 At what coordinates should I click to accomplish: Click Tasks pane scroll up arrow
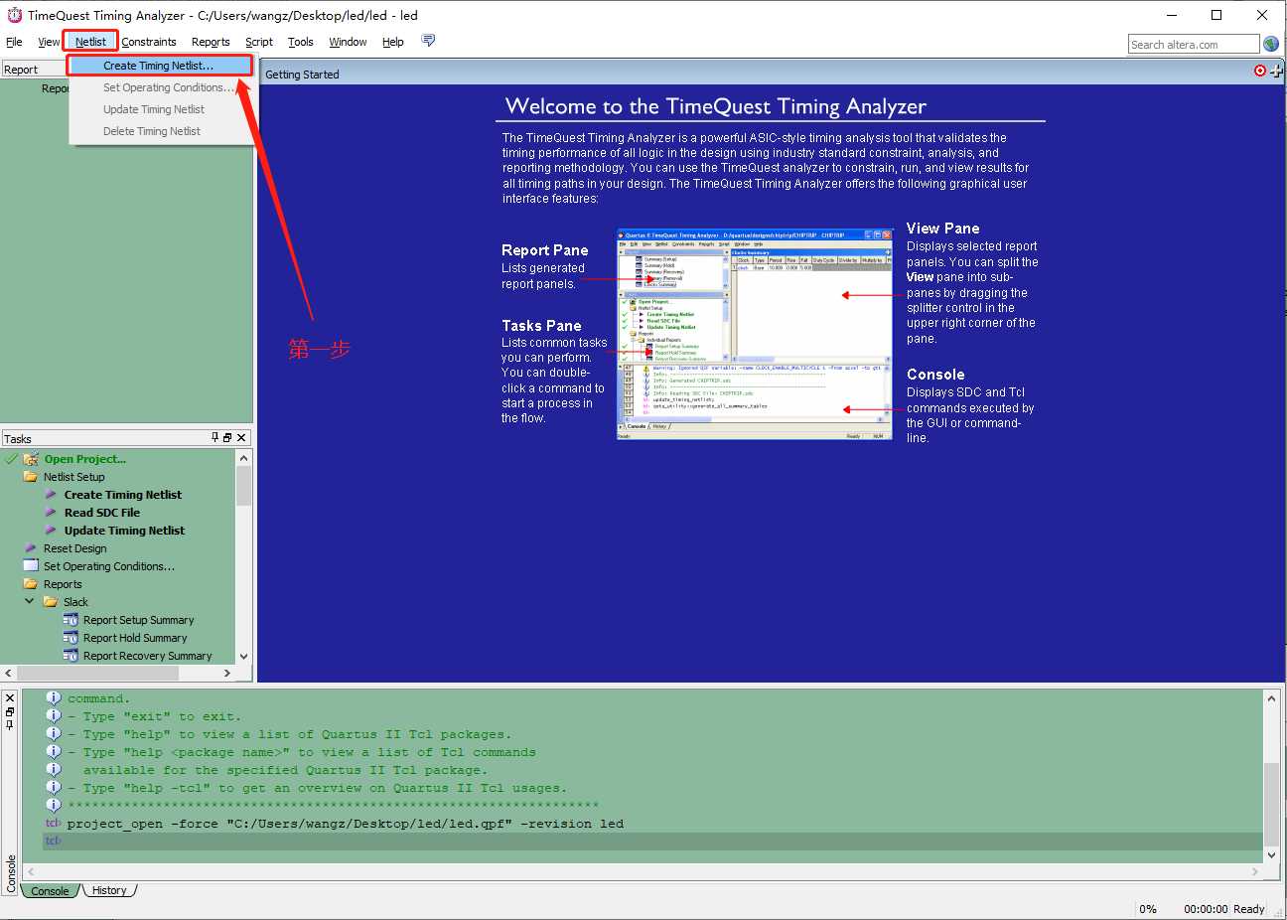pyautogui.click(x=243, y=458)
